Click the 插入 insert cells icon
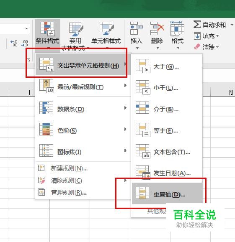The height and width of the screenshot is (242, 235). (x=136, y=28)
